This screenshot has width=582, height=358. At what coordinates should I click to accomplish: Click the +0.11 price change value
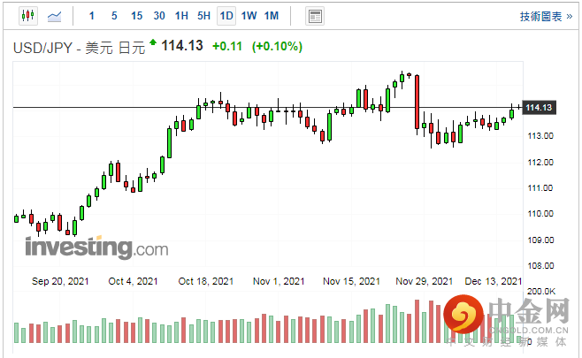pos(227,46)
